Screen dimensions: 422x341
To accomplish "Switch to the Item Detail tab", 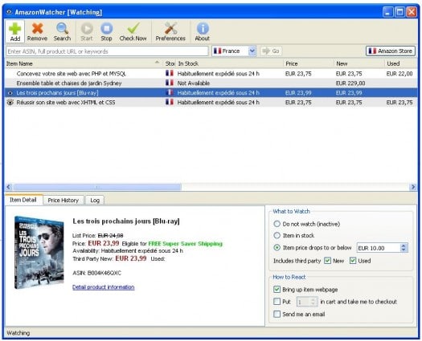I will [x=23, y=200].
